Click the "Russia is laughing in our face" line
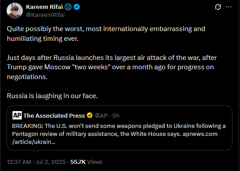The image size is (240, 171). click(x=53, y=96)
